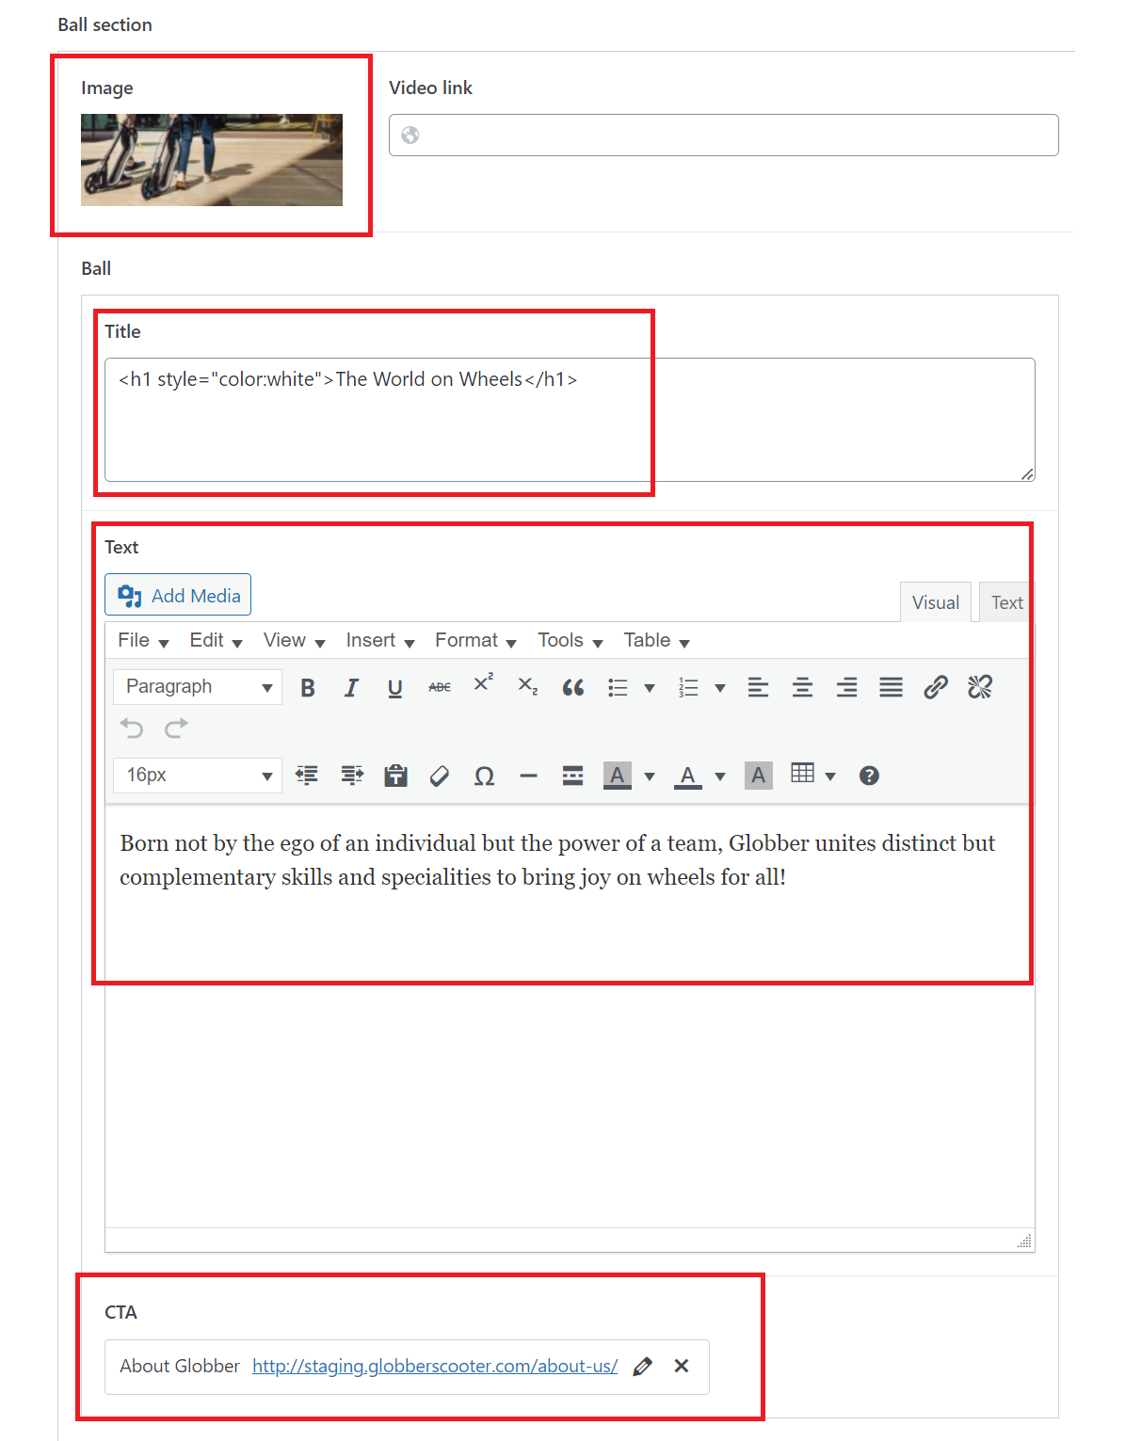Viewport: 1141px width, 1441px height.
Task: Decrease paragraph indent
Action: [307, 776]
